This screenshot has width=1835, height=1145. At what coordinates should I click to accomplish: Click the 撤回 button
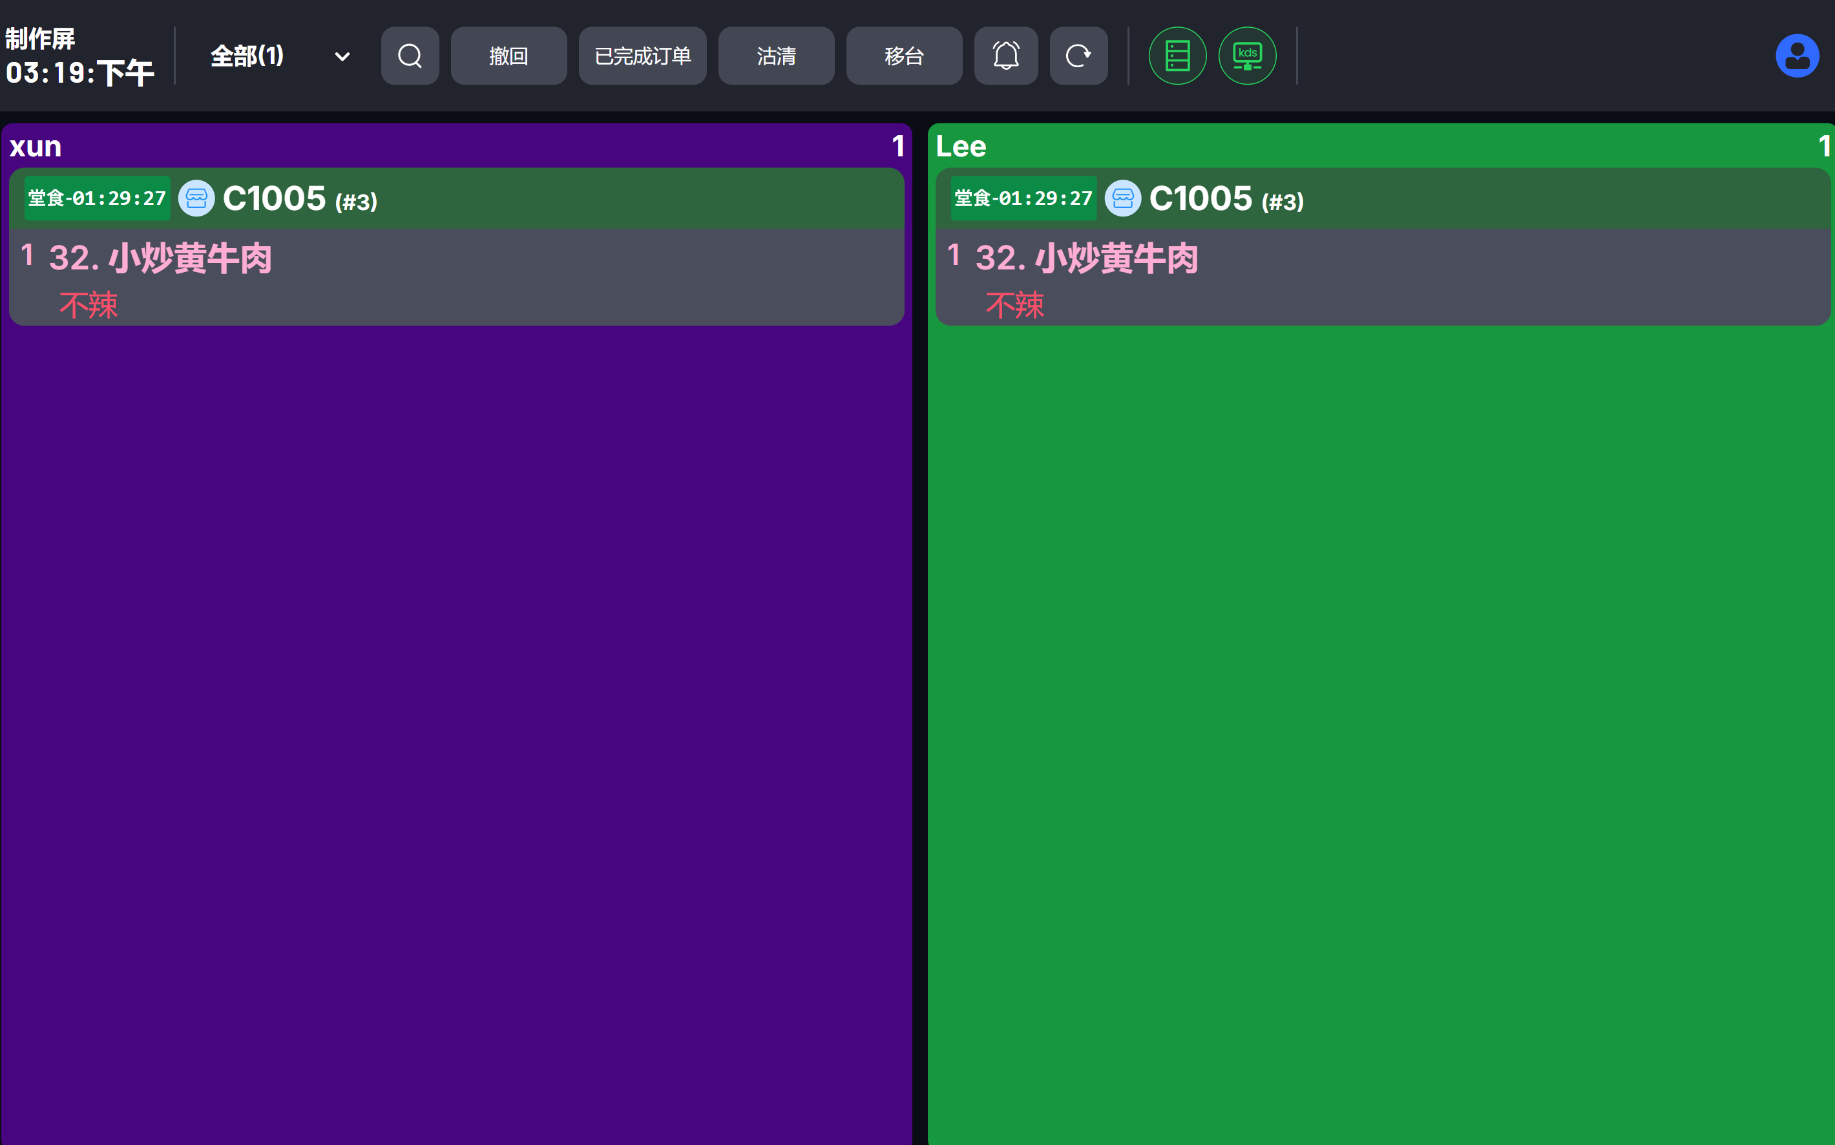(x=509, y=56)
